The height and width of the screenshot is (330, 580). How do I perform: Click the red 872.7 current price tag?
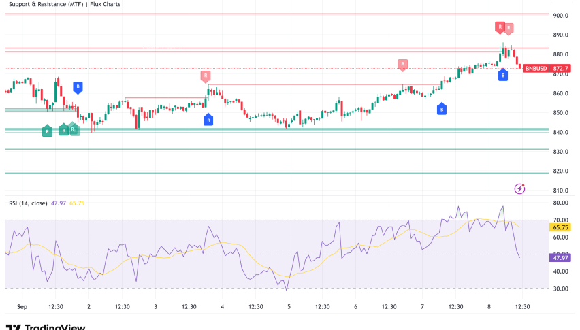pyautogui.click(x=560, y=68)
